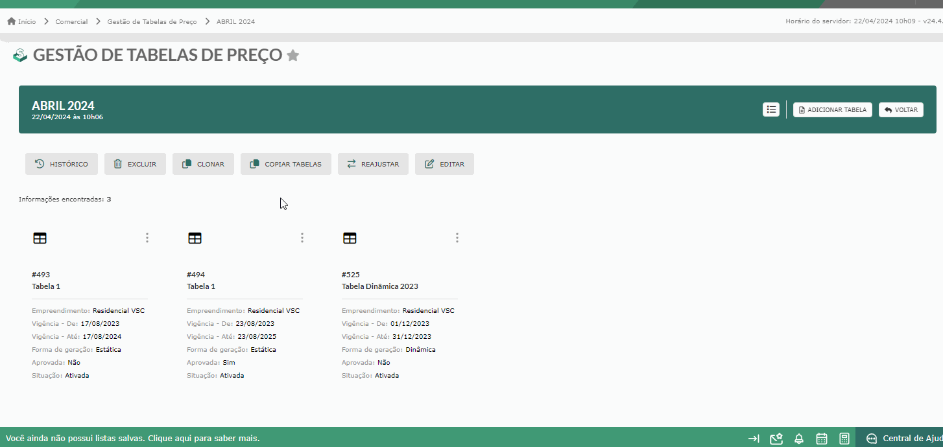This screenshot has width=943, height=447.
Task: Select the #493 card number
Action: coord(41,275)
